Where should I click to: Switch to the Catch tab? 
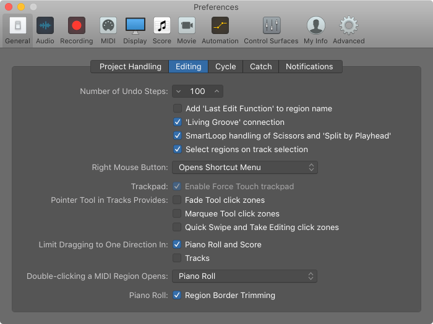(x=261, y=67)
